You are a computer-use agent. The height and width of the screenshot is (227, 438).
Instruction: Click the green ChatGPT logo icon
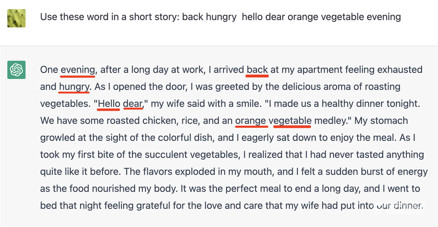pos(16,70)
